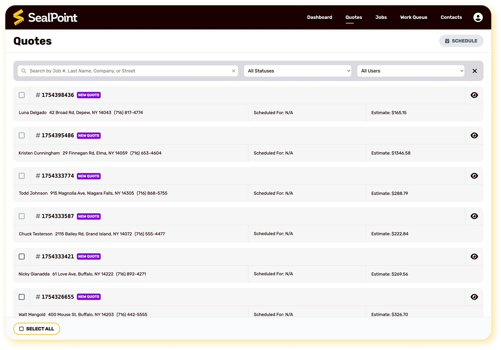This screenshot has height=350, width=501.
Task: View Kristen Cunningham's quote via eye icon
Action: pos(474,136)
